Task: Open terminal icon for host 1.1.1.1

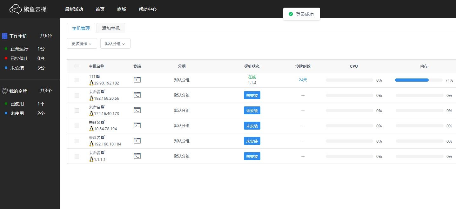Action: click(137, 156)
